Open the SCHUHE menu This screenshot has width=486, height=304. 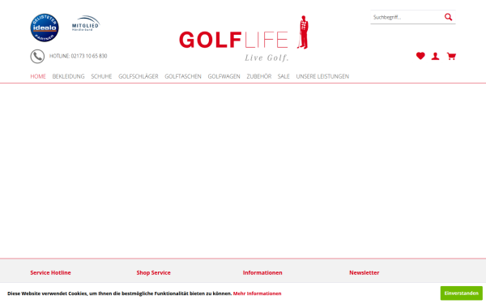click(101, 76)
